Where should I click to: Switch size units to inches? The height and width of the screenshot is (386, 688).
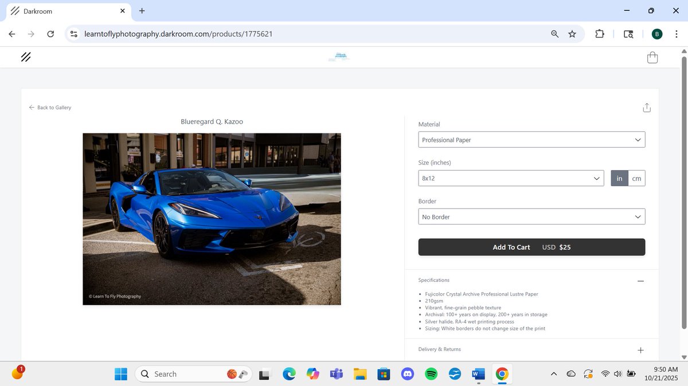pos(619,179)
